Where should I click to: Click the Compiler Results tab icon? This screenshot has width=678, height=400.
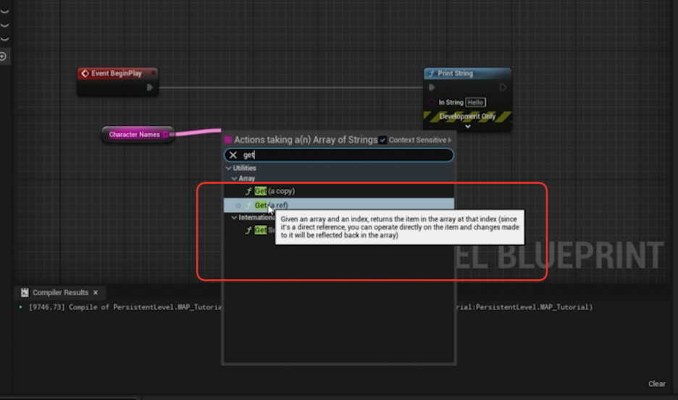pyautogui.click(x=25, y=292)
